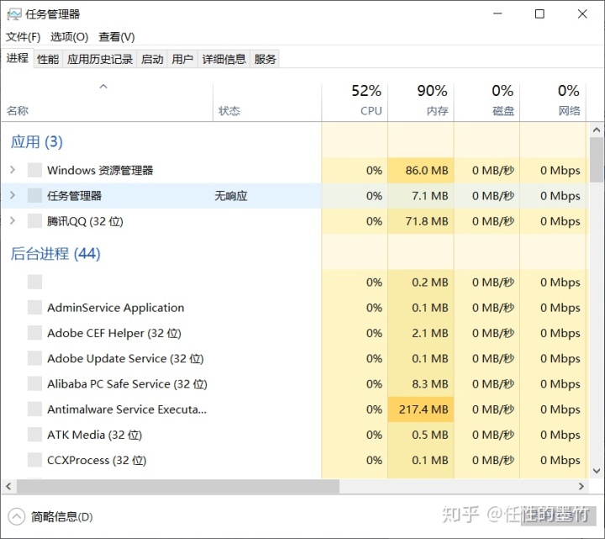Image resolution: width=605 pixels, height=539 pixels.
Task: Click the icon beside Alibaba PC Safe Service
Action: click(34, 384)
